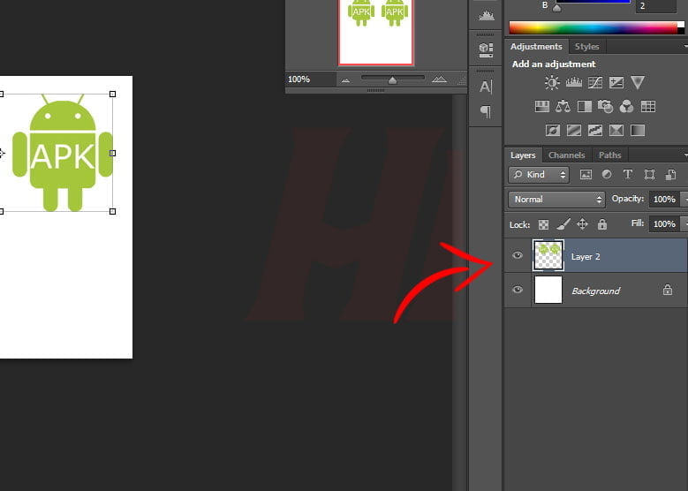688x491 pixels.
Task: Click the Fill 100% field
Action: [x=664, y=223]
